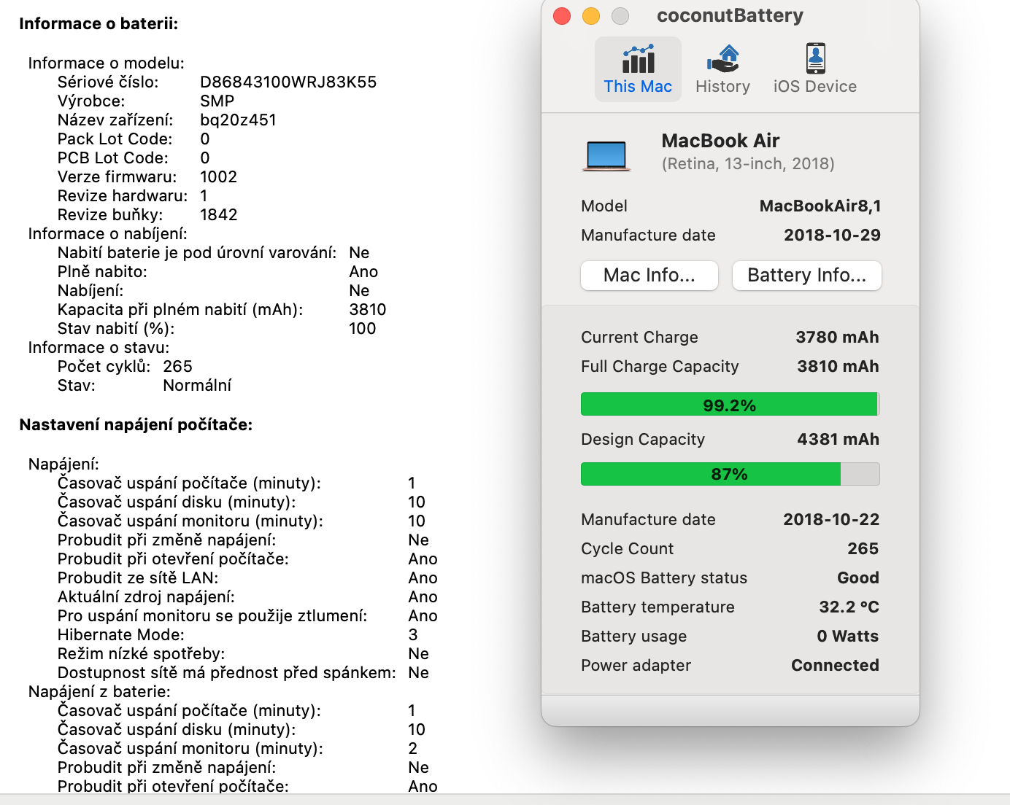Select the "Napájení z baterie:" section label
The height and width of the screenshot is (805, 1010).
coord(99,691)
